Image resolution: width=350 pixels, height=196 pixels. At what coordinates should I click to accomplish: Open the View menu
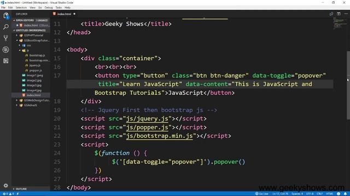(x=32, y=8)
